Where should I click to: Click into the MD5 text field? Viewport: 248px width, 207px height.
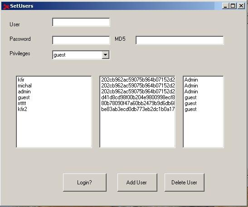click(x=180, y=40)
